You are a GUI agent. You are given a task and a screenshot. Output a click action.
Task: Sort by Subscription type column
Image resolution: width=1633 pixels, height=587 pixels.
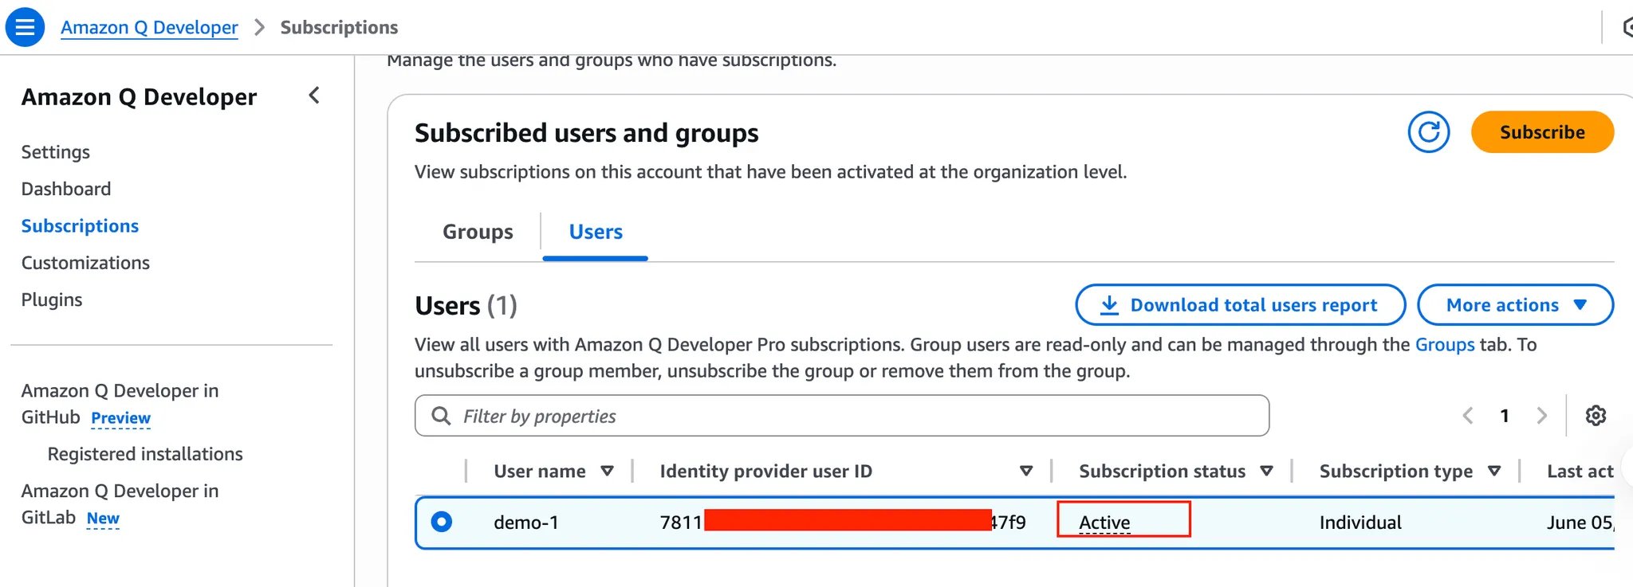(1494, 471)
